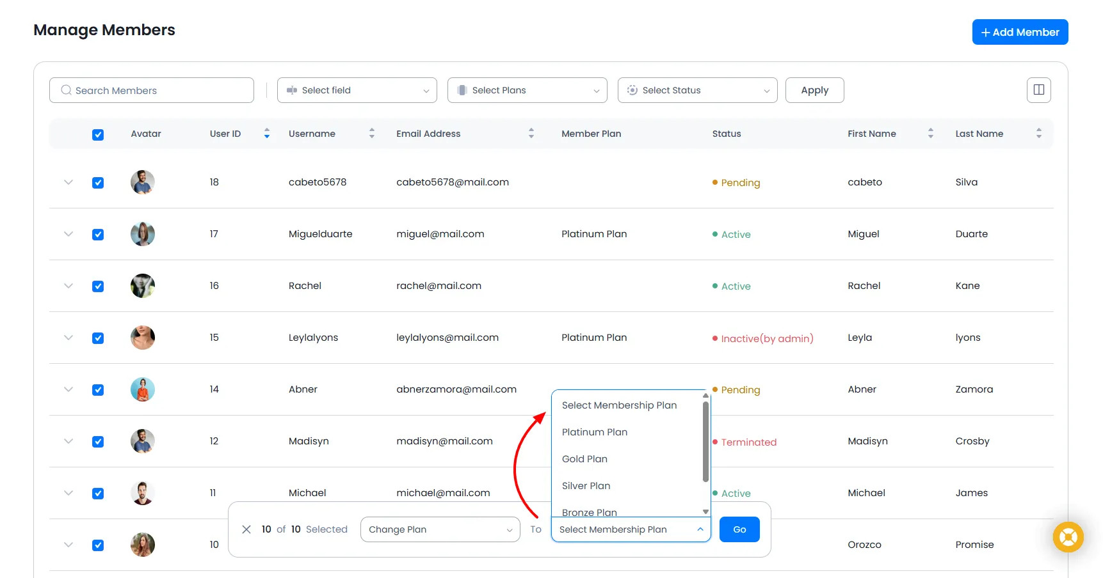
Task: Sort by Username column arrows
Action: coord(371,134)
